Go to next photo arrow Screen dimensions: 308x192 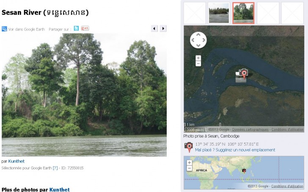163,29
